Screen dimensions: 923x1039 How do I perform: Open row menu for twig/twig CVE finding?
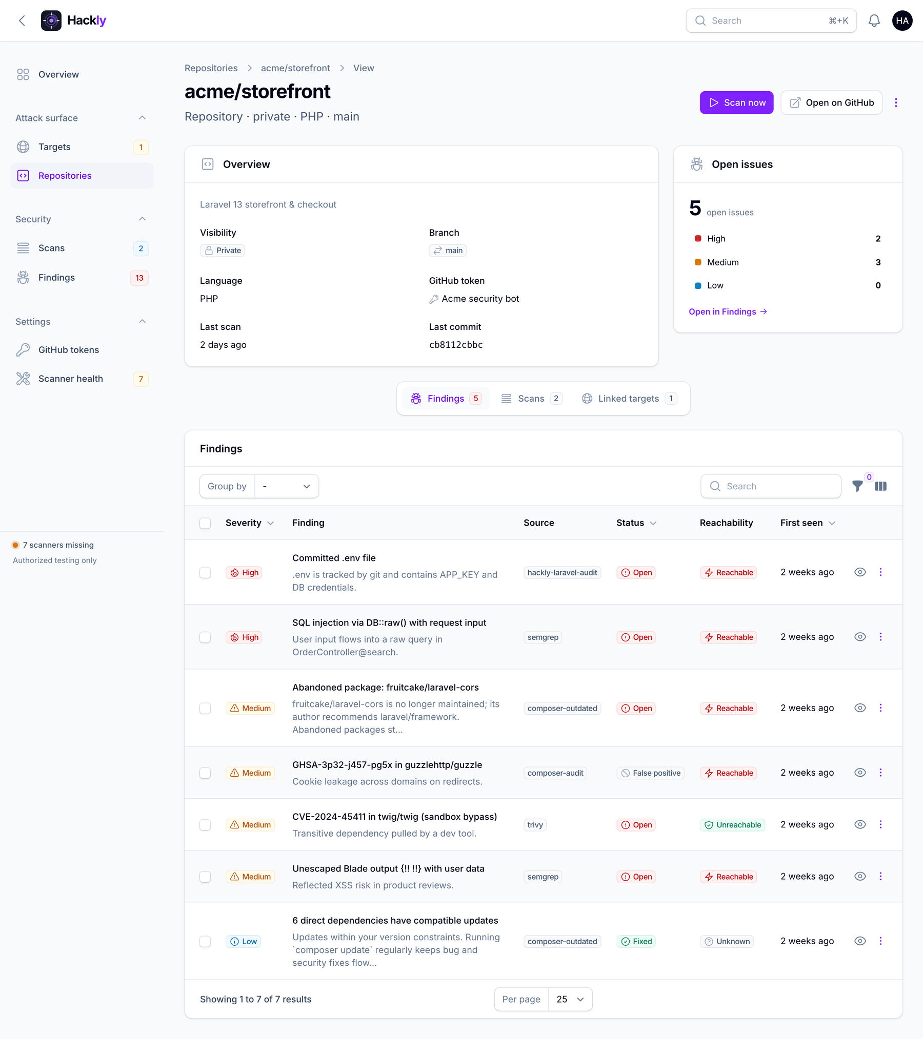(x=880, y=824)
